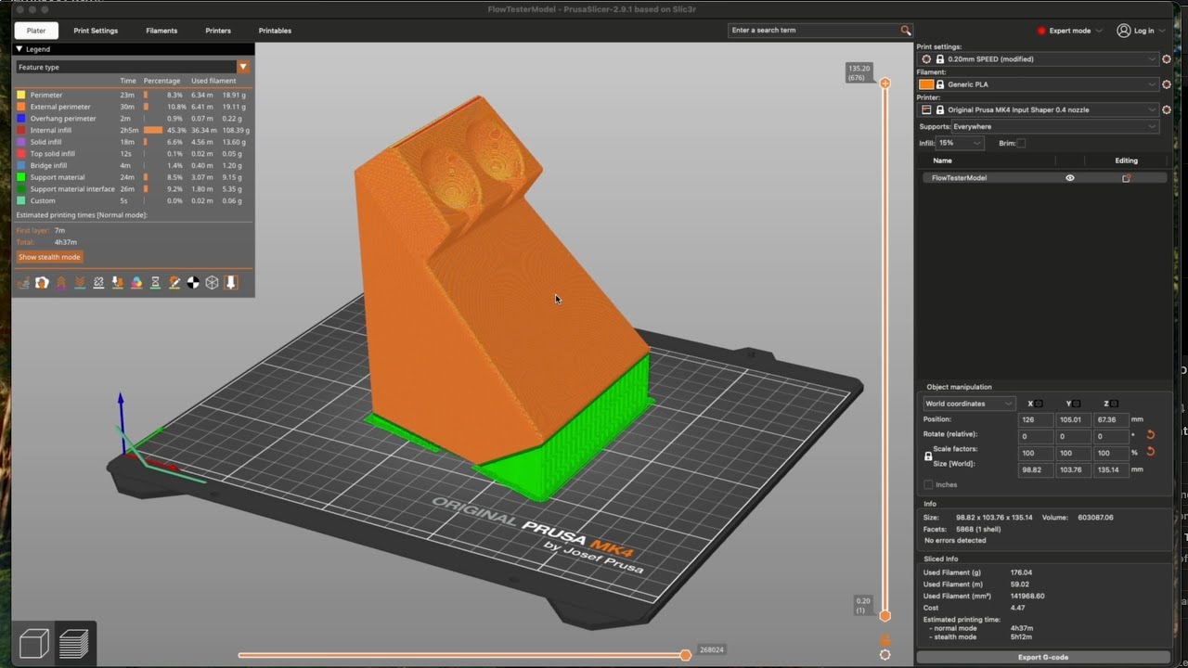Toggle retractions icon in legend toolbar
Image resolution: width=1188 pixels, height=668 pixels.
click(61, 283)
